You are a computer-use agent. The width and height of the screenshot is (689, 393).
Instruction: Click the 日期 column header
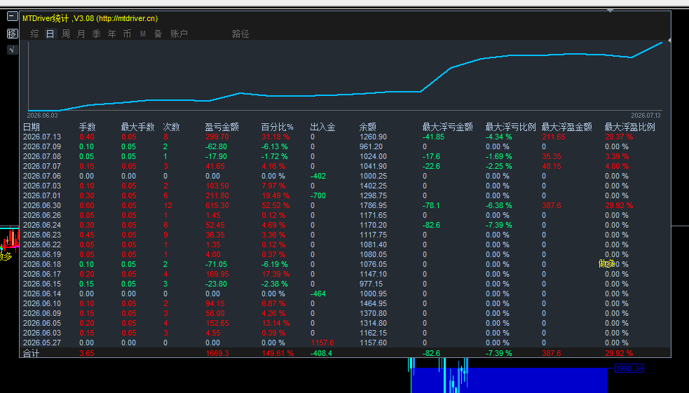point(32,127)
